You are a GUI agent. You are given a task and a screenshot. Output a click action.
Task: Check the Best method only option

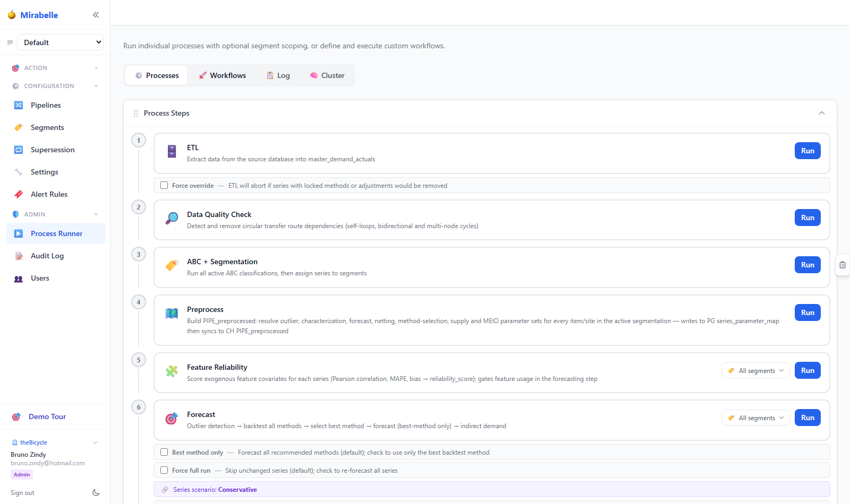(x=164, y=452)
